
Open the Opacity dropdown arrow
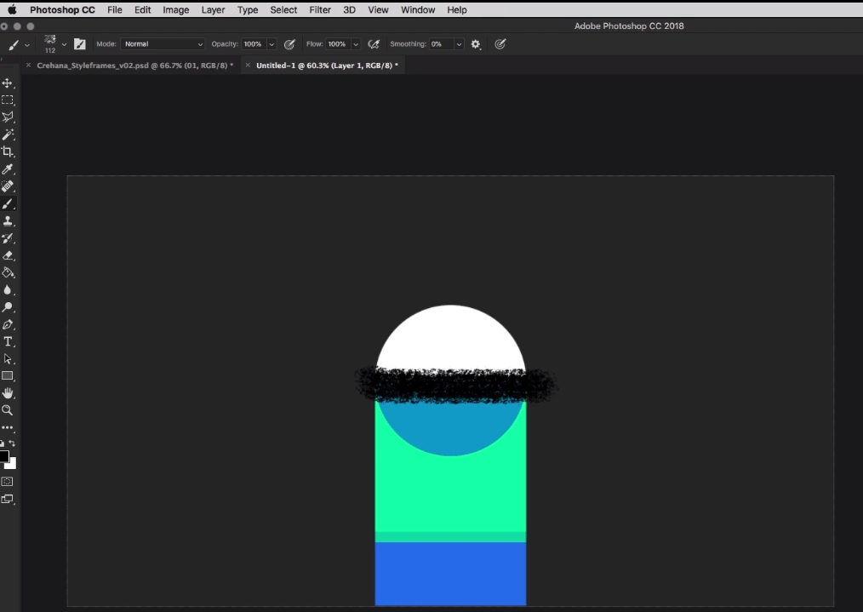[x=272, y=43]
